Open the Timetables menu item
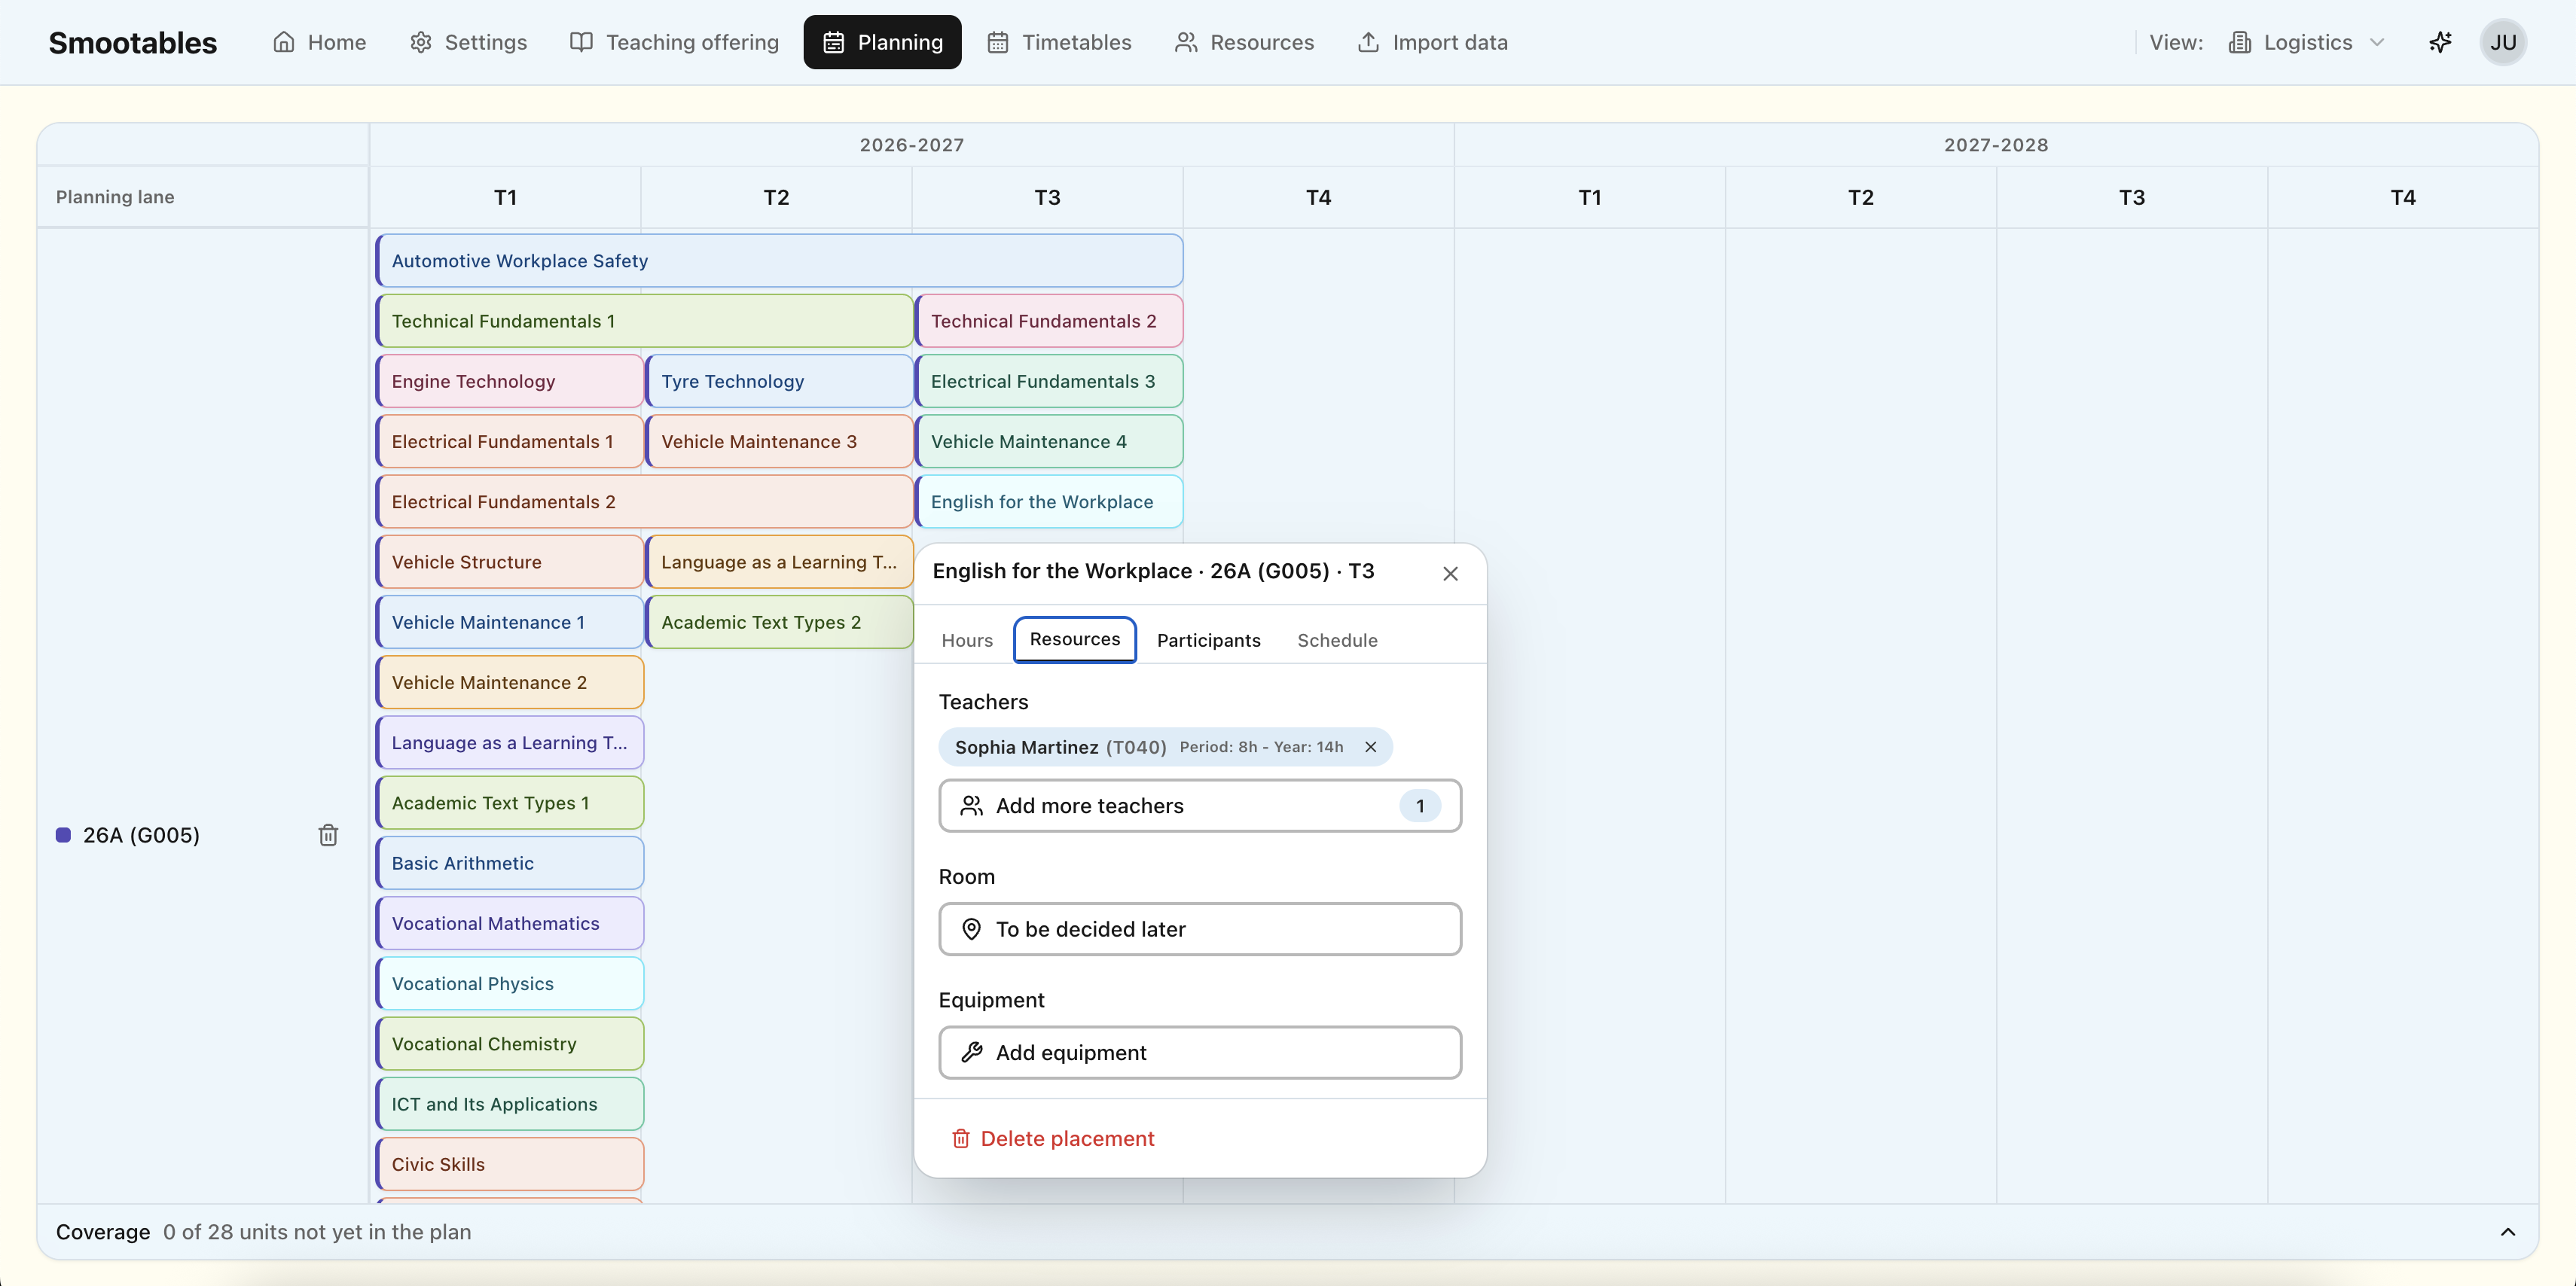The image size is (2576, 1286). [x=1059, y=42]
